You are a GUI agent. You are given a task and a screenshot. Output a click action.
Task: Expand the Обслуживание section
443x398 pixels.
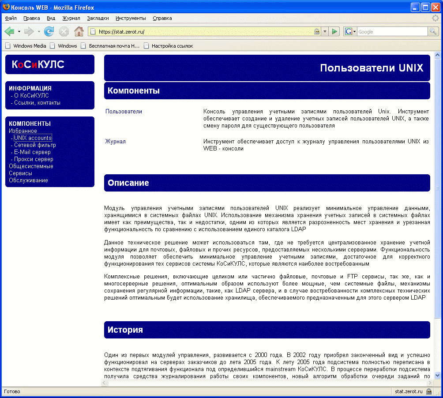pyautogui.click(x=28, y=180)
